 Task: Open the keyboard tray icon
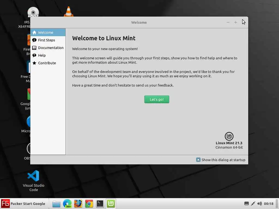246,204
